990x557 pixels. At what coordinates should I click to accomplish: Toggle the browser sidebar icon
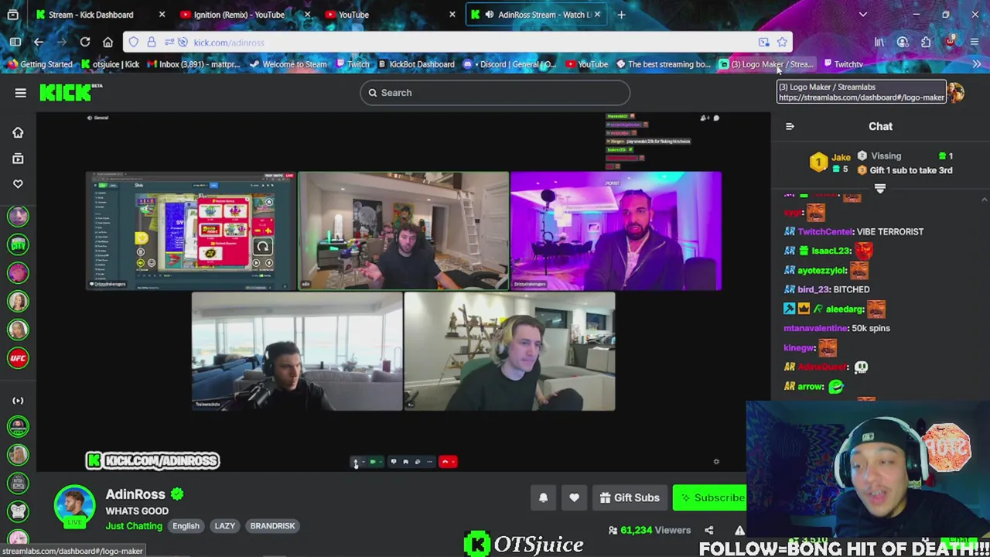15,43
